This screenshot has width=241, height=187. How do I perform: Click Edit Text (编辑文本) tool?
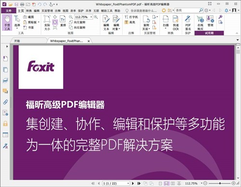(106, 23)
